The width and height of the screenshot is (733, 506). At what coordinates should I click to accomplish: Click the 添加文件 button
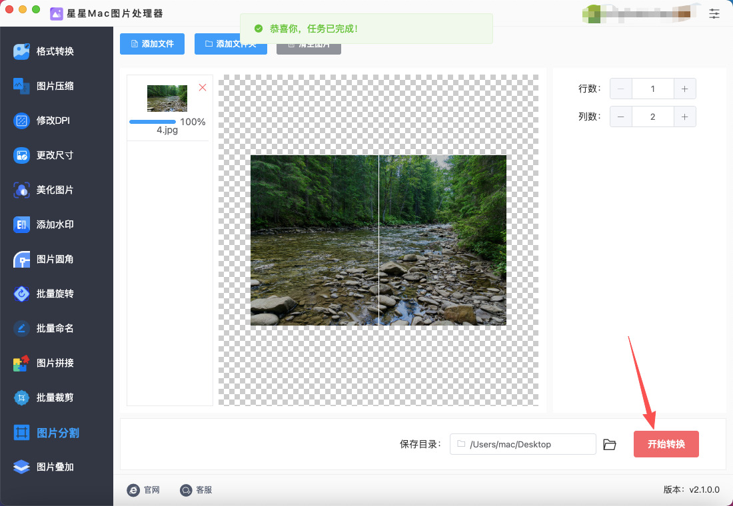152,44
